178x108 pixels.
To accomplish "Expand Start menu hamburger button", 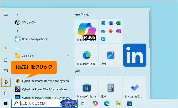I will (6, 15).
